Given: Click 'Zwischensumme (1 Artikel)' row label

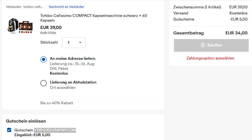Looking at the screenshot, I should [197, 7].
